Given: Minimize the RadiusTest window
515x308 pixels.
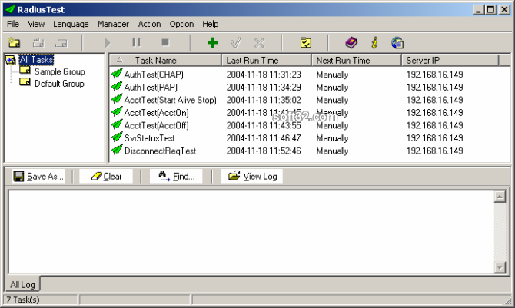Looking at the screenshot, I should (478, 9).
